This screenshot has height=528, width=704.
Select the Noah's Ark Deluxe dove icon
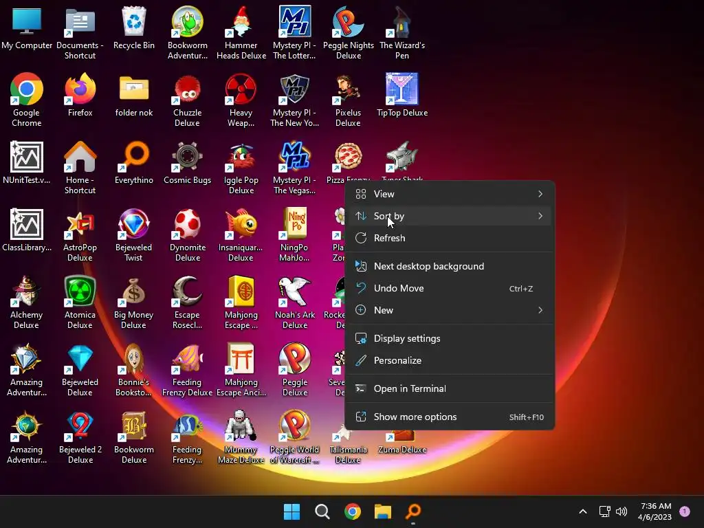tap(294, 302)
